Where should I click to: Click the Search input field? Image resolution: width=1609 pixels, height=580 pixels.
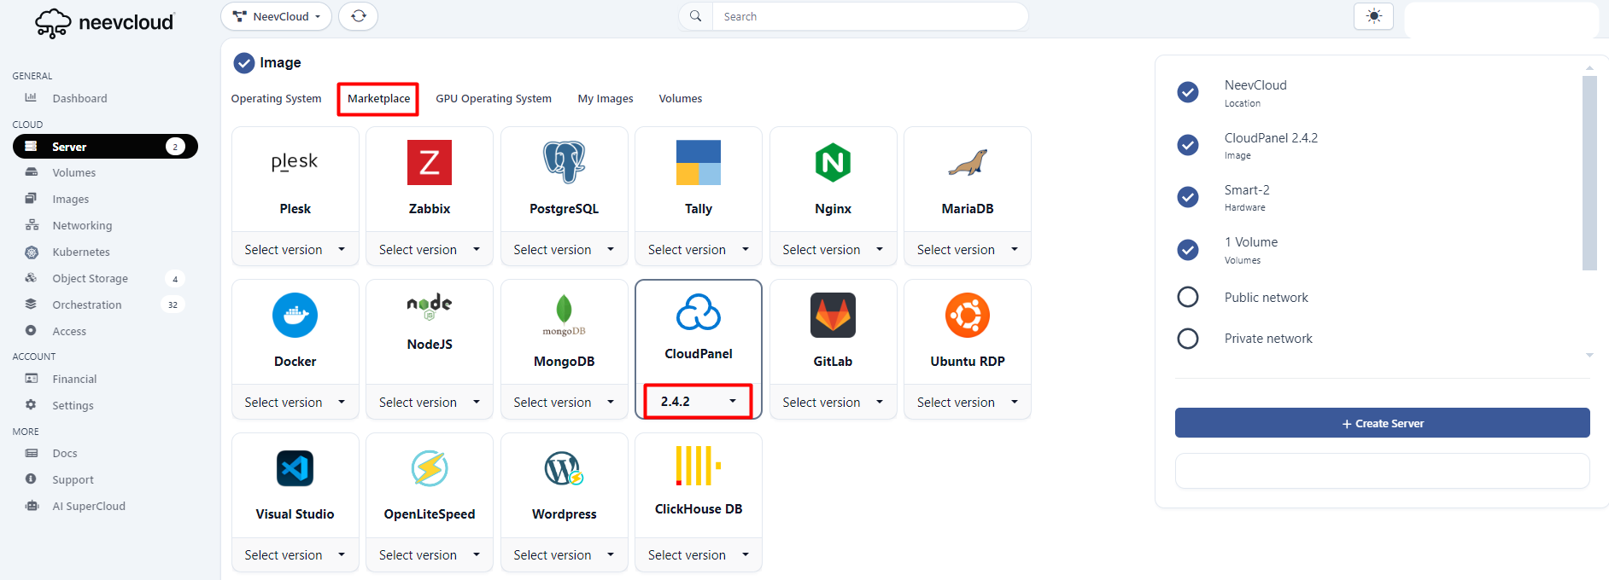pyautogui.click(x=869, y=16)
